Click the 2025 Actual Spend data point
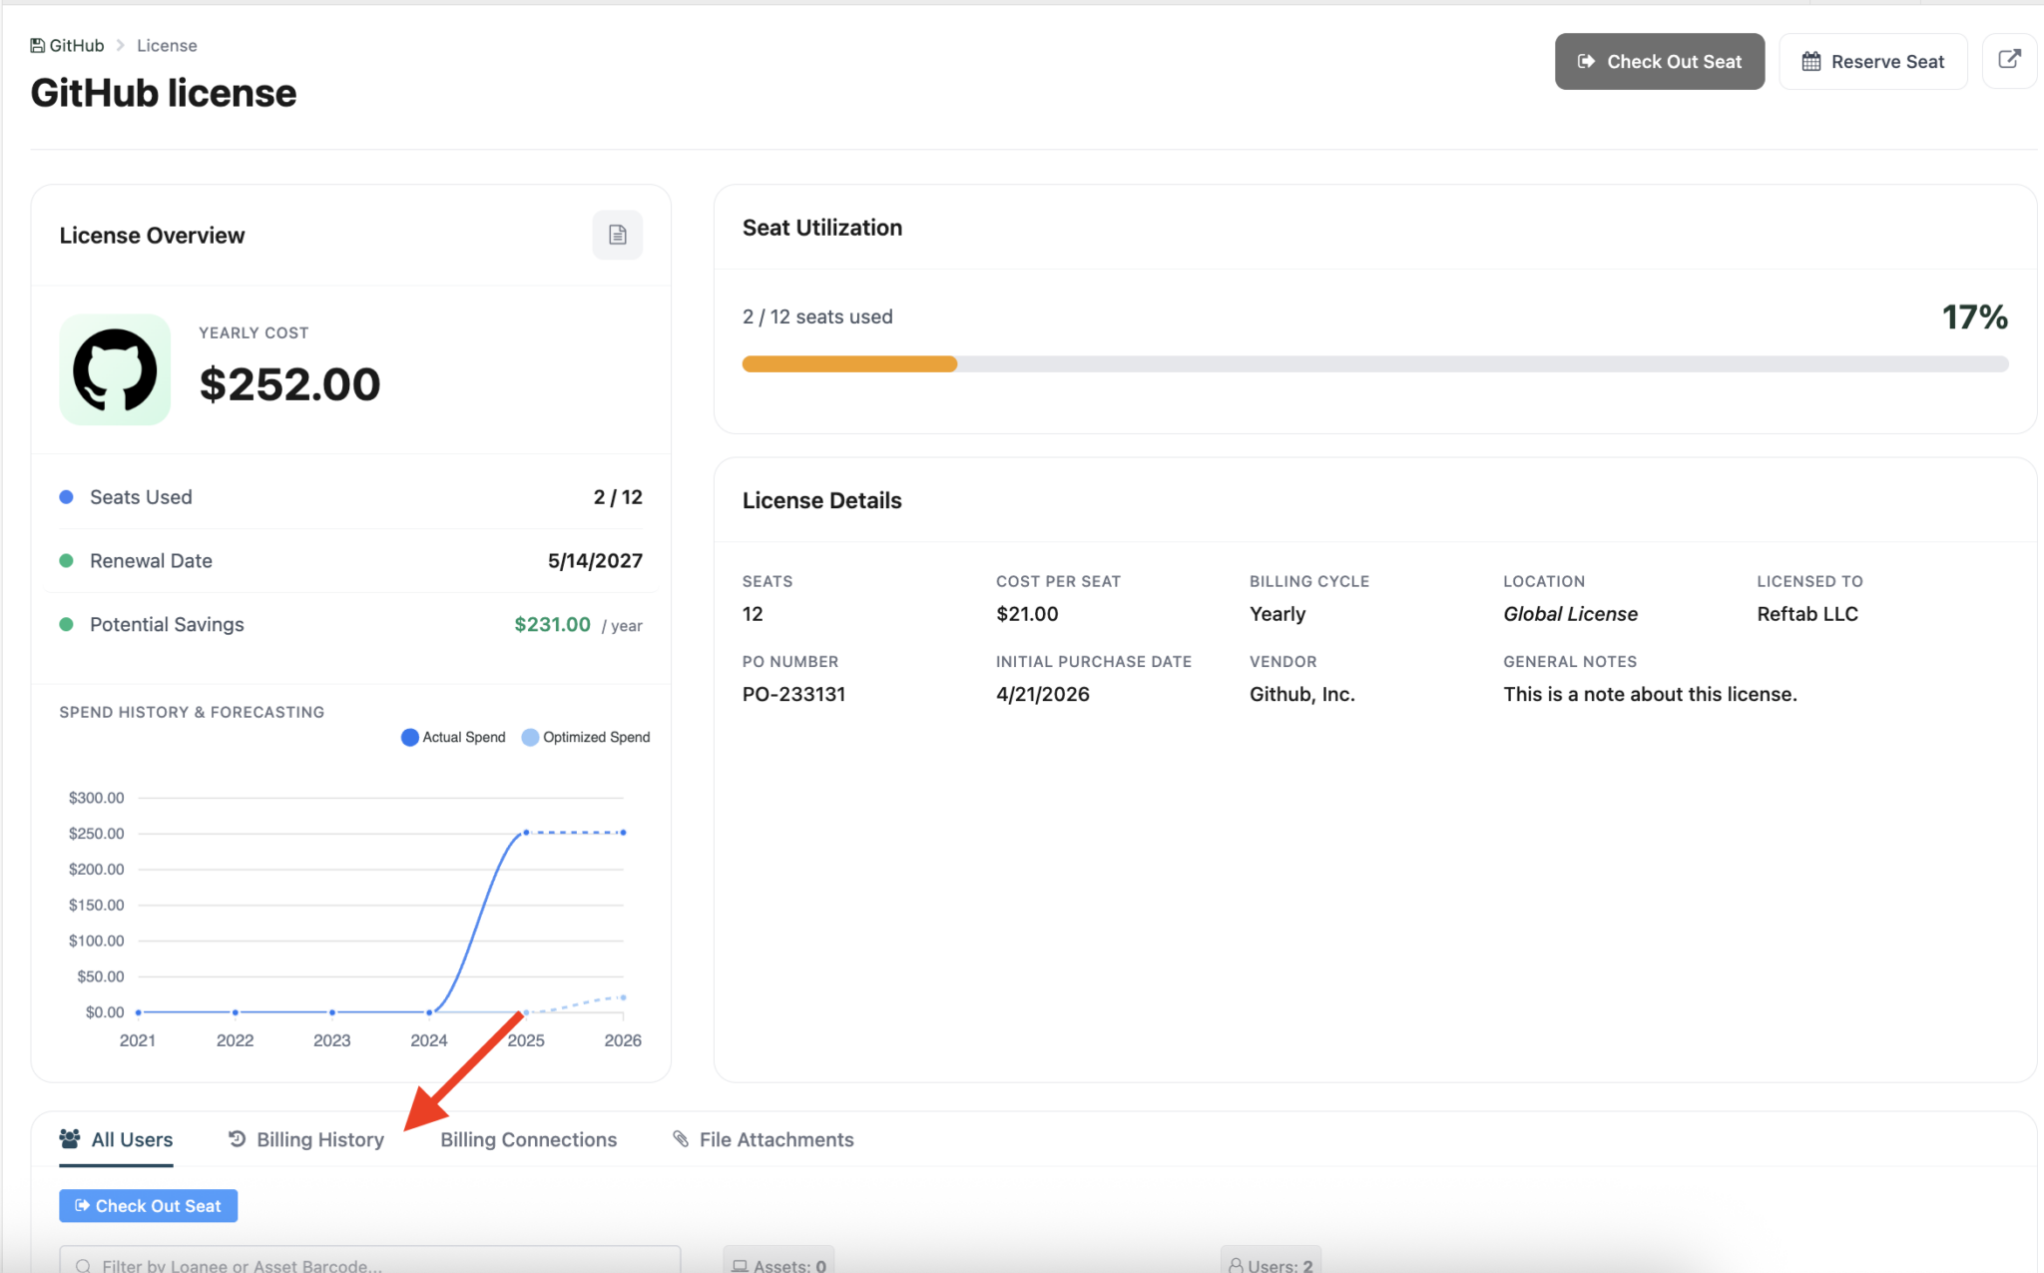The image size is (2044, 1273). coord(526,833)
